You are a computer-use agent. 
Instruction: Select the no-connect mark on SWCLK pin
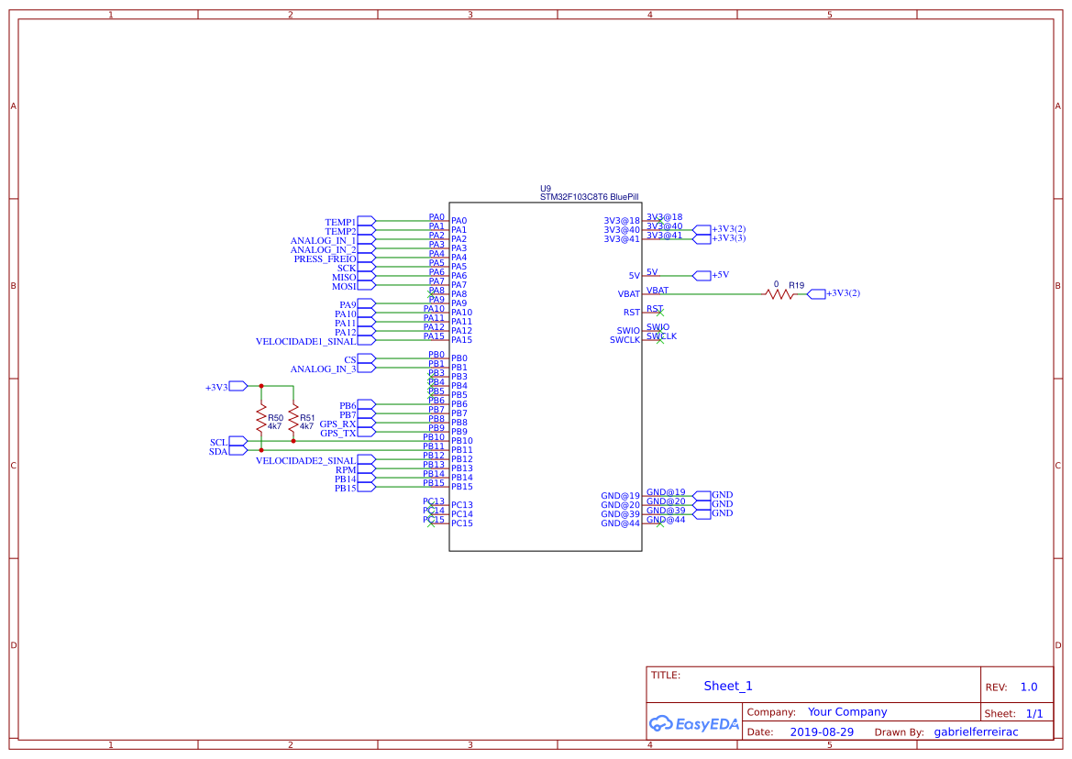[x=659, y=339]
